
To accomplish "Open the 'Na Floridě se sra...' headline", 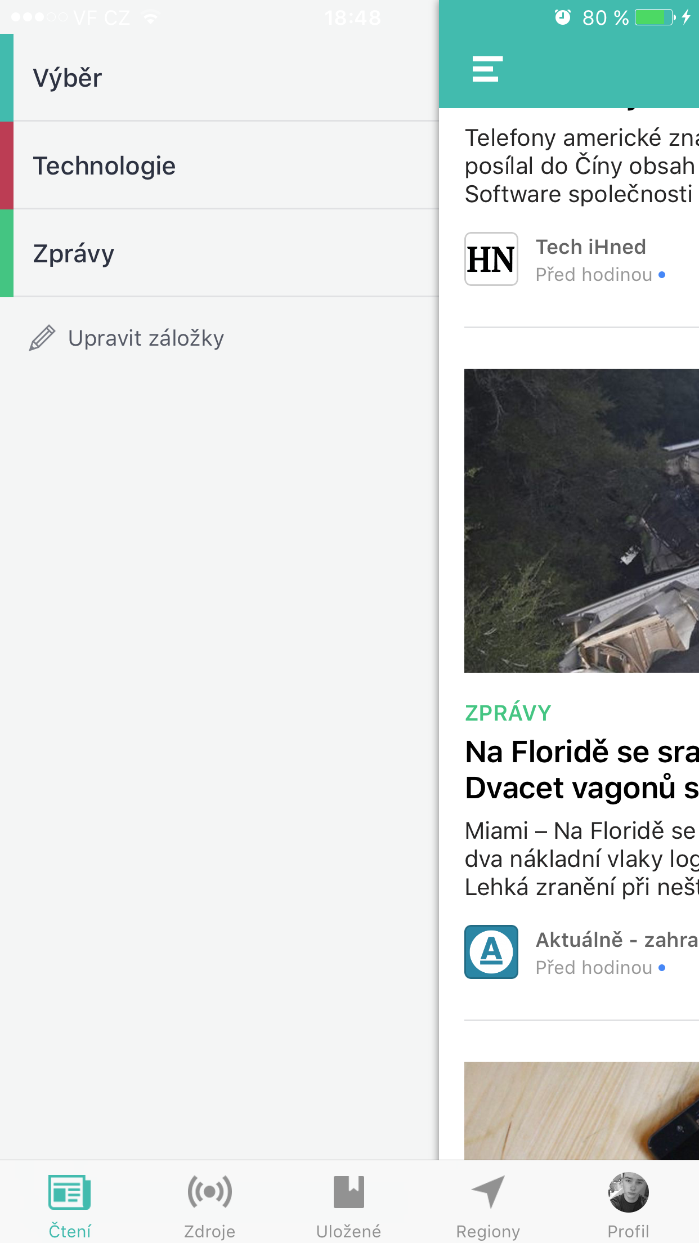I will click(582, 770).
